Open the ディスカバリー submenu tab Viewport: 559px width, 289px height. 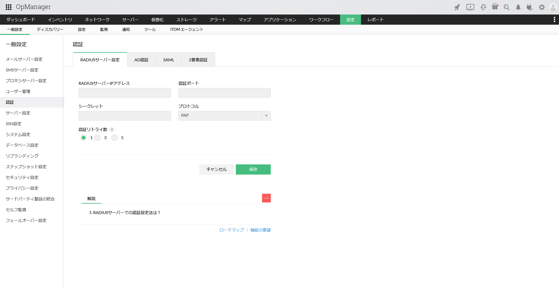[x=50, y=30]
